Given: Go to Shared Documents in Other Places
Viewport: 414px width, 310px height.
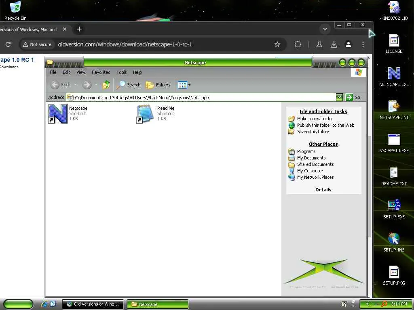Looking at the screenshot, I should pos(315,164).
